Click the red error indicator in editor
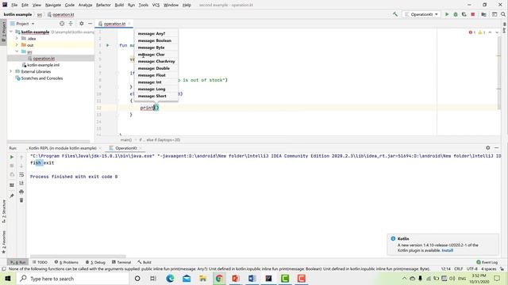This screenshot has width=508, height=285. [x=472, y=32]
